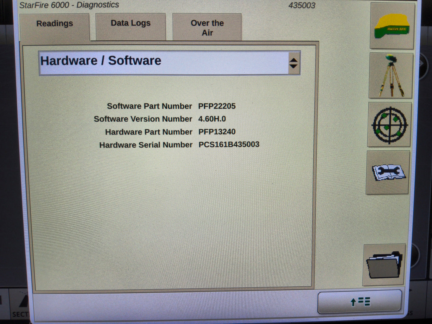This screenshot has height=324, width=432.
Task: Click the Software Part Number label
Action: coord(149,106)
